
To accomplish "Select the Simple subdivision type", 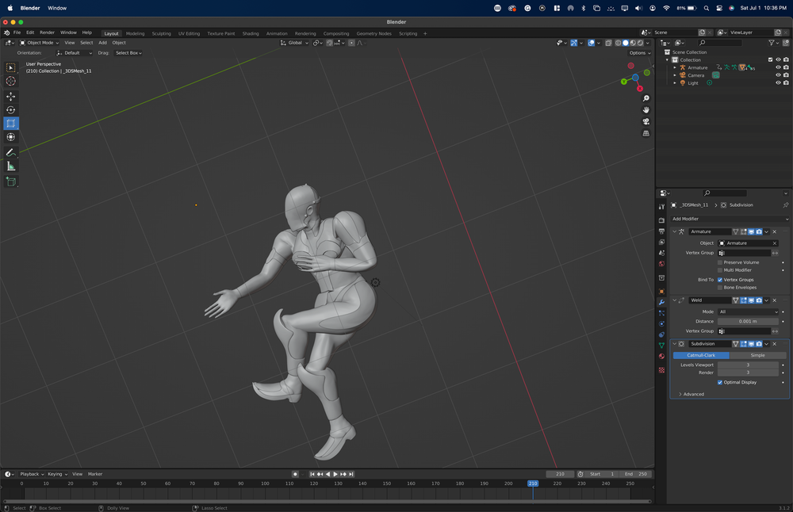I will [x=757, y=355].
